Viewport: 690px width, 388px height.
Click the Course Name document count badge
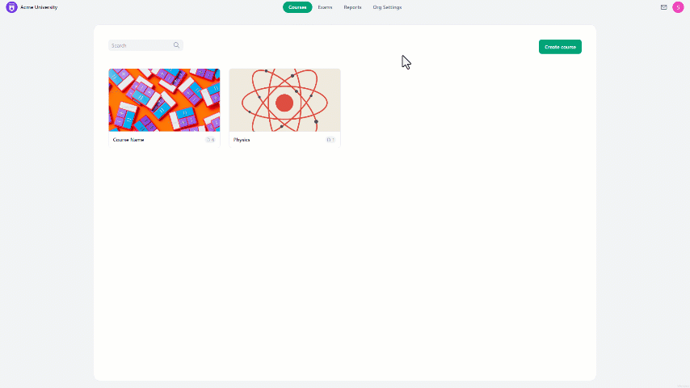pyautogui.click(x=210, y=140)
